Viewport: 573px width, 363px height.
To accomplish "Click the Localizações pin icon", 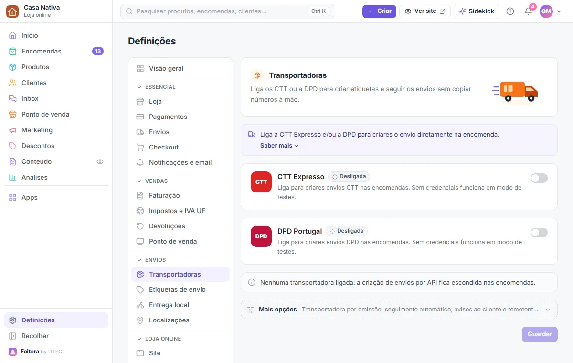I will click(140, 320).
